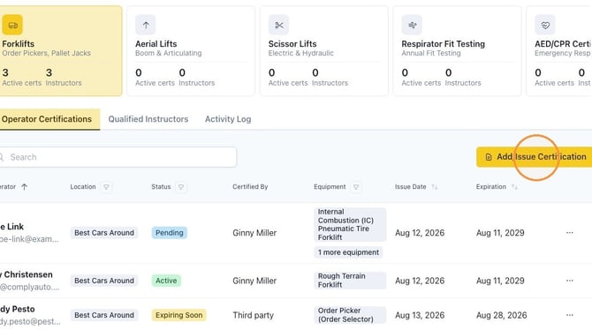Open row actions for Aug 11, 2029 Pending row
The height and width of the screenshot is (330, 592).
[x=570, y=233]
